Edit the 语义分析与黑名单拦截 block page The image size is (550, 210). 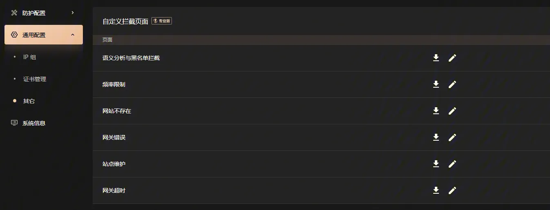click(452, 58)
